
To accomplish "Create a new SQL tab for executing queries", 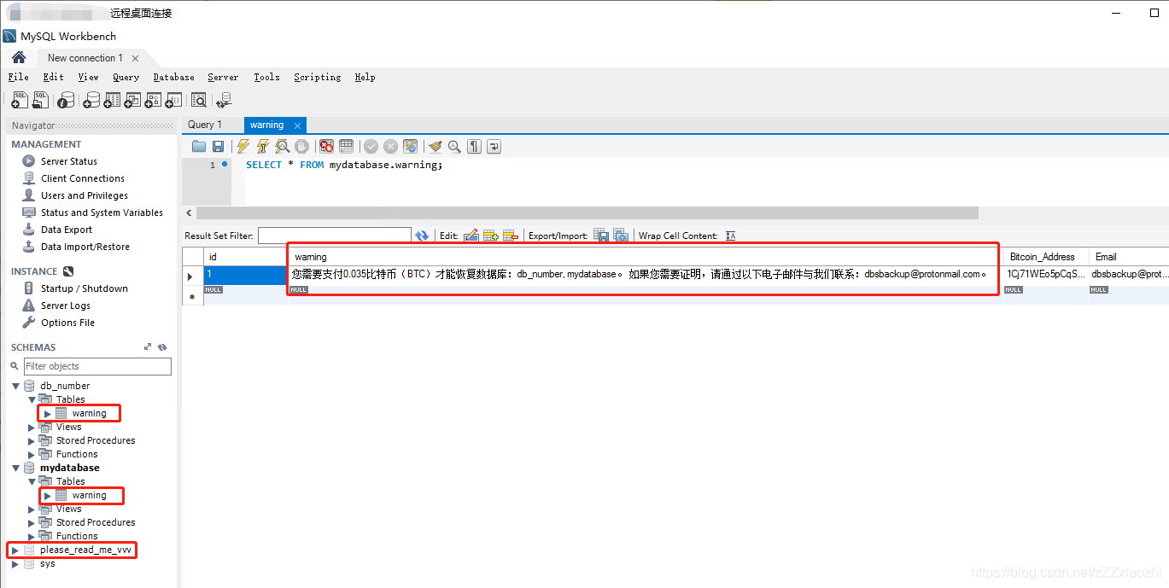I will (19, 100).
